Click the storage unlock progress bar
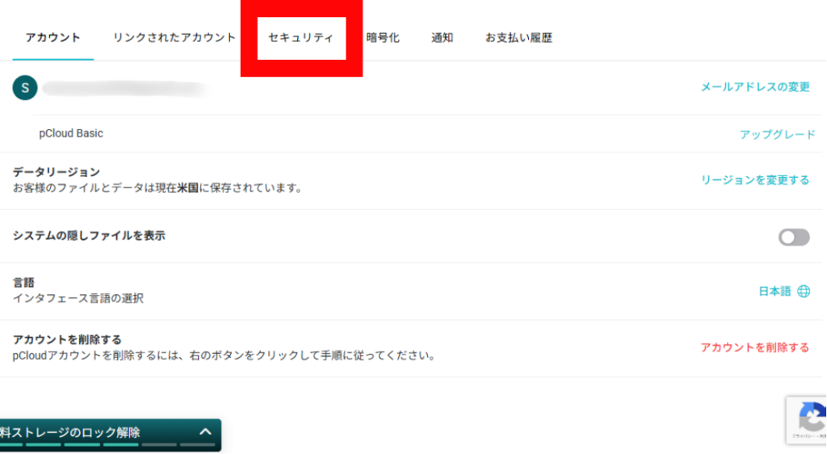827x454 pixels. (x=89, y=445)
